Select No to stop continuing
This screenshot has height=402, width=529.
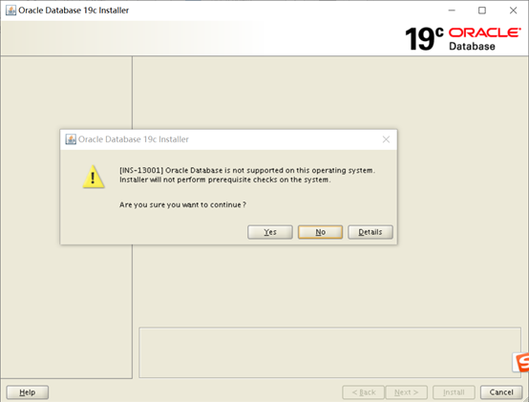[x=320, y=232]
